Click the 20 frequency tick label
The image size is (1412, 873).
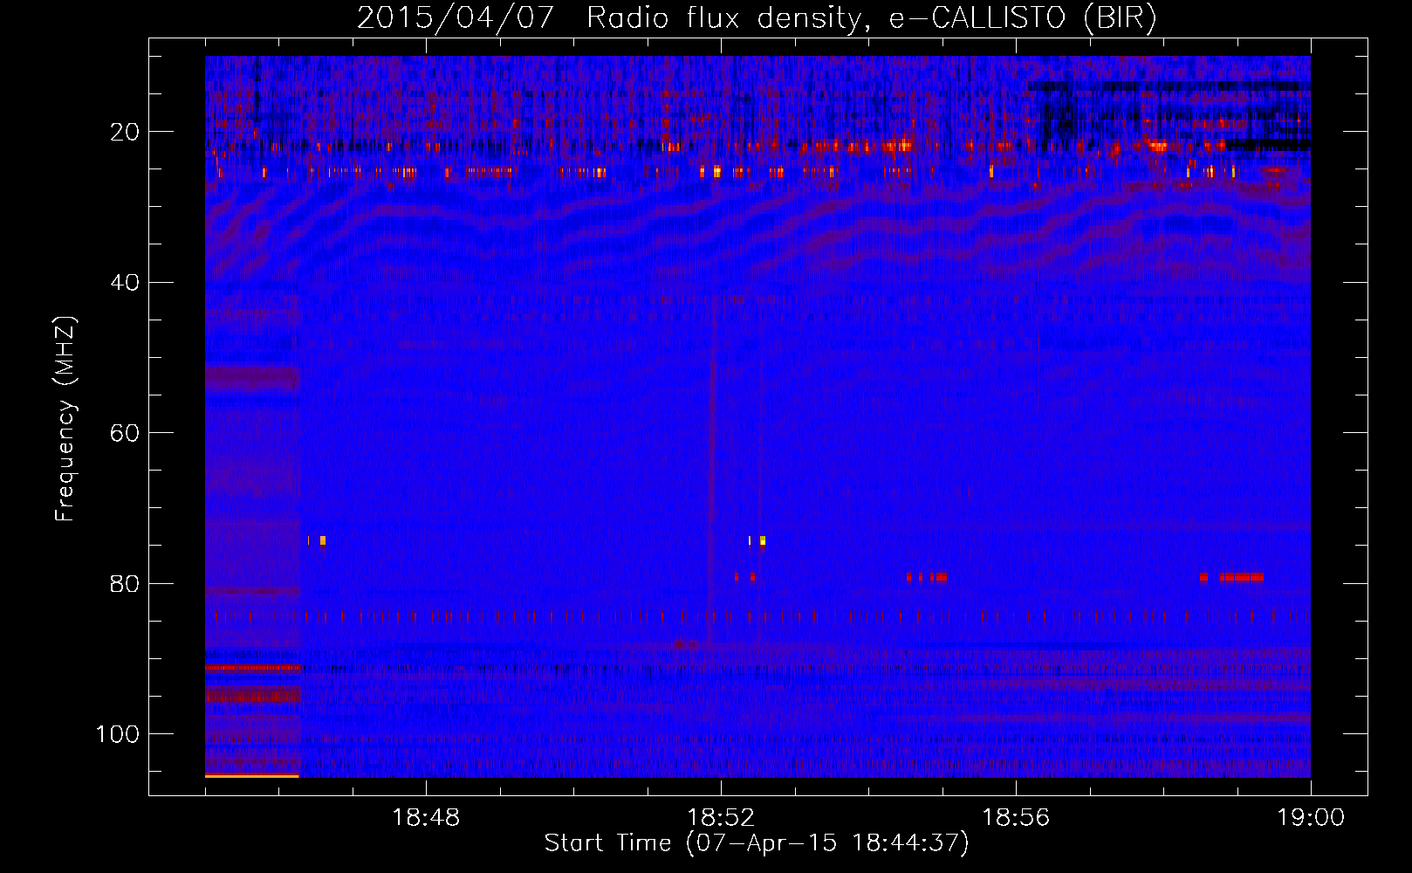126,132
